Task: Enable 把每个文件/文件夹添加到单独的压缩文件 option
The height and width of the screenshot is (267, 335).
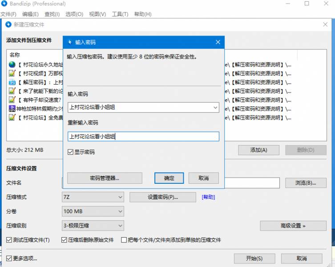Action: point(124,240)
